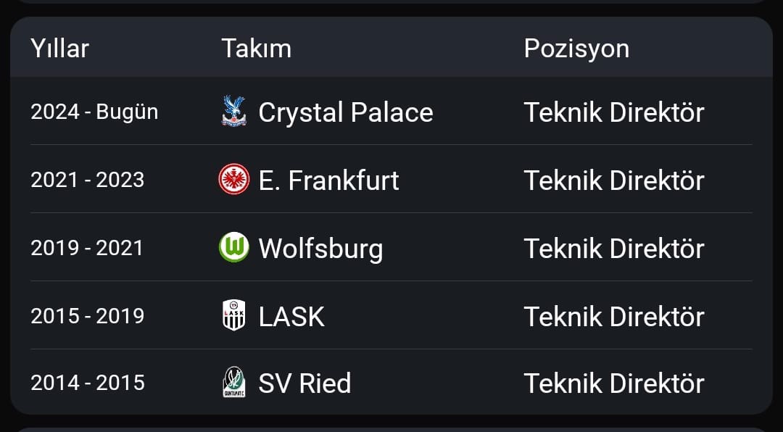Click Teknik Direktör in SV Ried row
Image resolution: width=783 pixels, height=432 pixels.
click(x=614, y=383)
